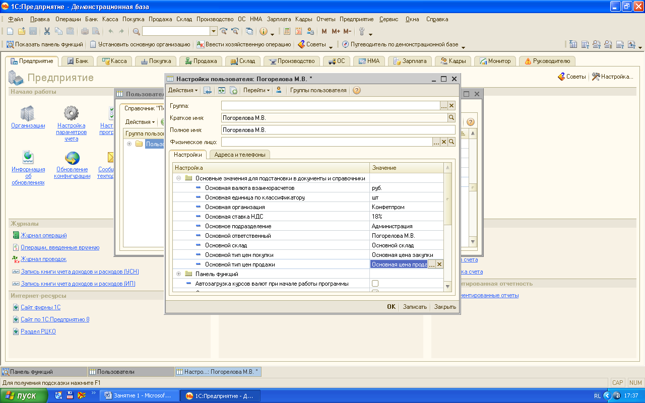This screenshot has height=403, width=645.
Task: Click the Пользователи window tab in the bottom panel
Action: point(130,372)
